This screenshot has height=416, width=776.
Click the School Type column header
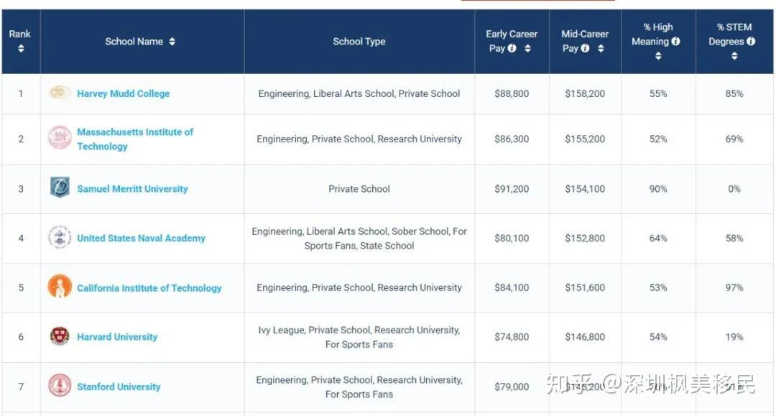[x=359, y=42]
